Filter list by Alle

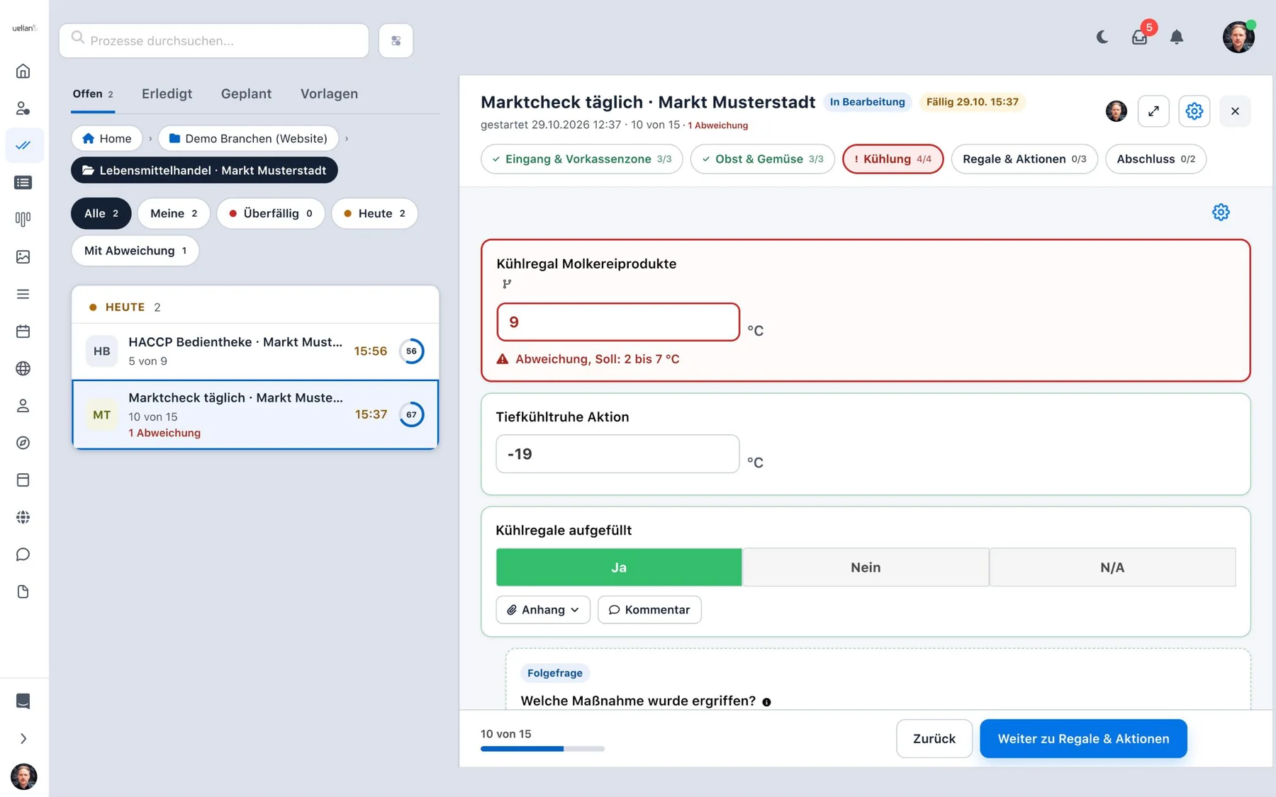pyautogui.click(x=101, y=213)
